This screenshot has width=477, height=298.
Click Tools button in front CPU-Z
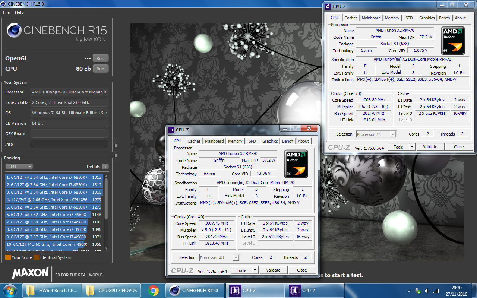click(x=241, y=270)
